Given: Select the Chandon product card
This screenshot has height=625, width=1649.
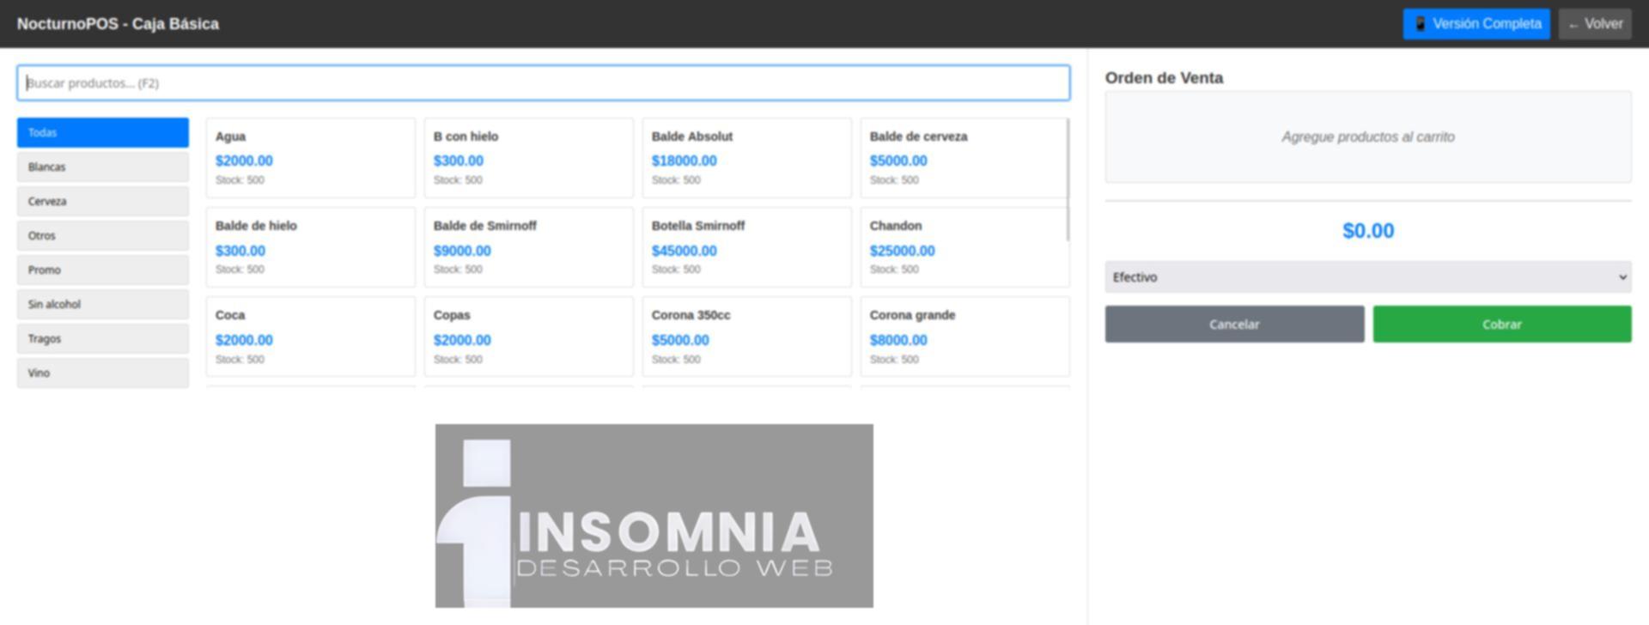Looking at the screenshot, I should (964, 247).
